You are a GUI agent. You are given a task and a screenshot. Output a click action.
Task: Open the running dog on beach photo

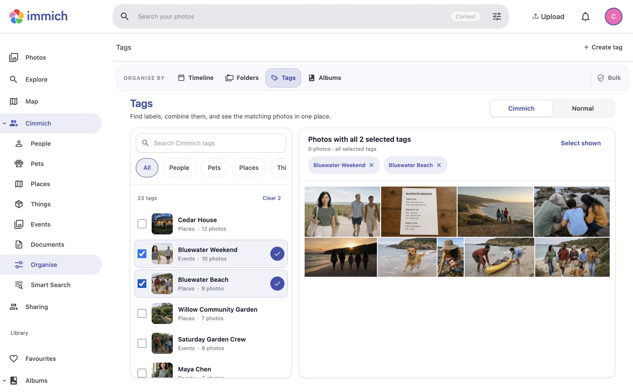tap(407, 257)
